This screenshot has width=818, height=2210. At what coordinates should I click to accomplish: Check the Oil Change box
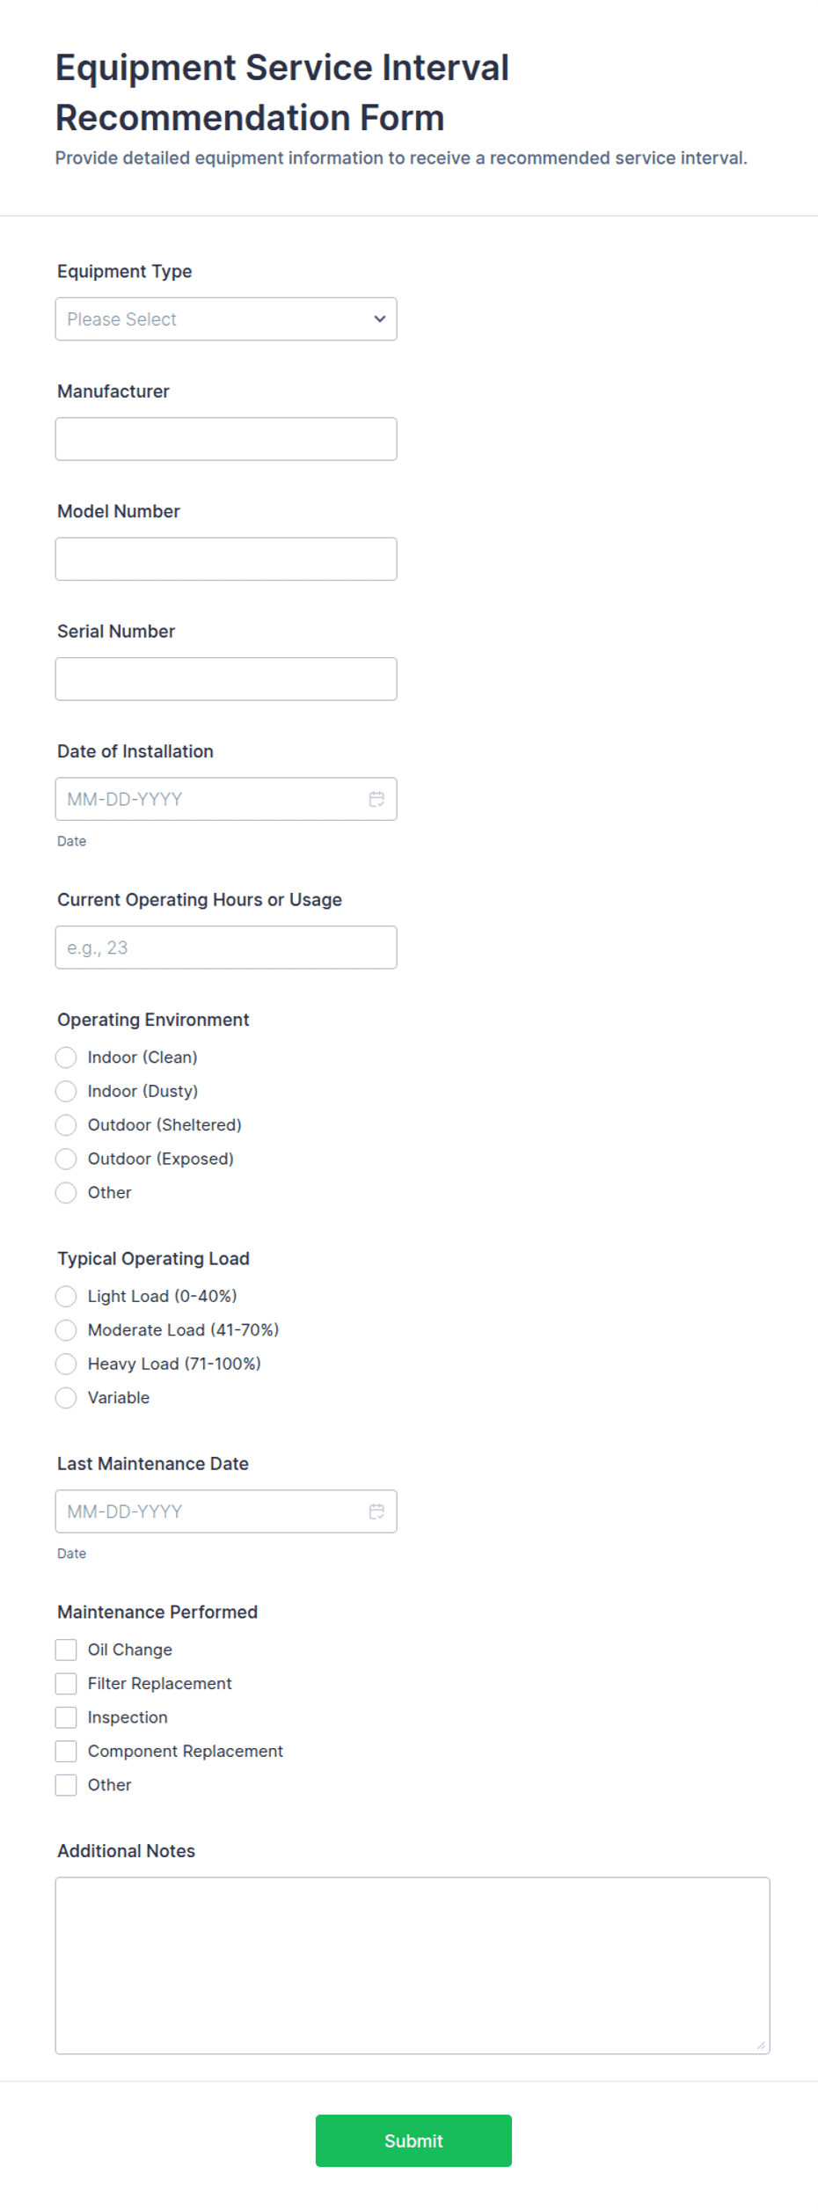[x=66, y=1650]
